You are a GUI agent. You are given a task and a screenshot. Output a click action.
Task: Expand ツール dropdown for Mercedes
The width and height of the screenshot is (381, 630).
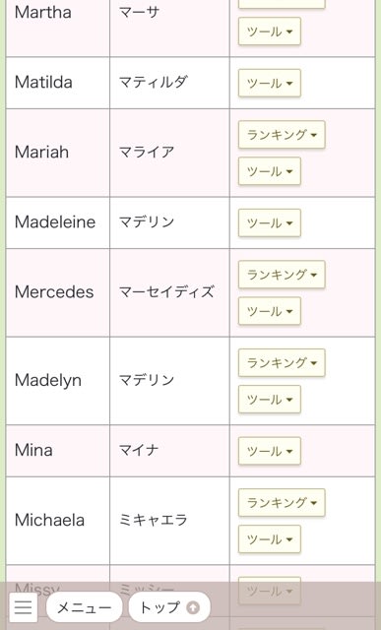click(270, 311)
